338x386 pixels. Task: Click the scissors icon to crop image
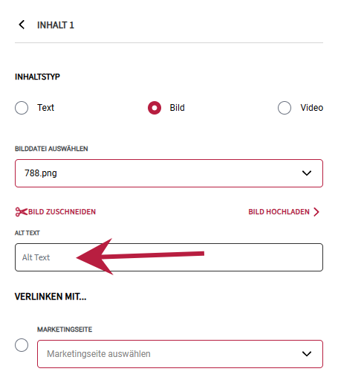[x=21, y=212]
